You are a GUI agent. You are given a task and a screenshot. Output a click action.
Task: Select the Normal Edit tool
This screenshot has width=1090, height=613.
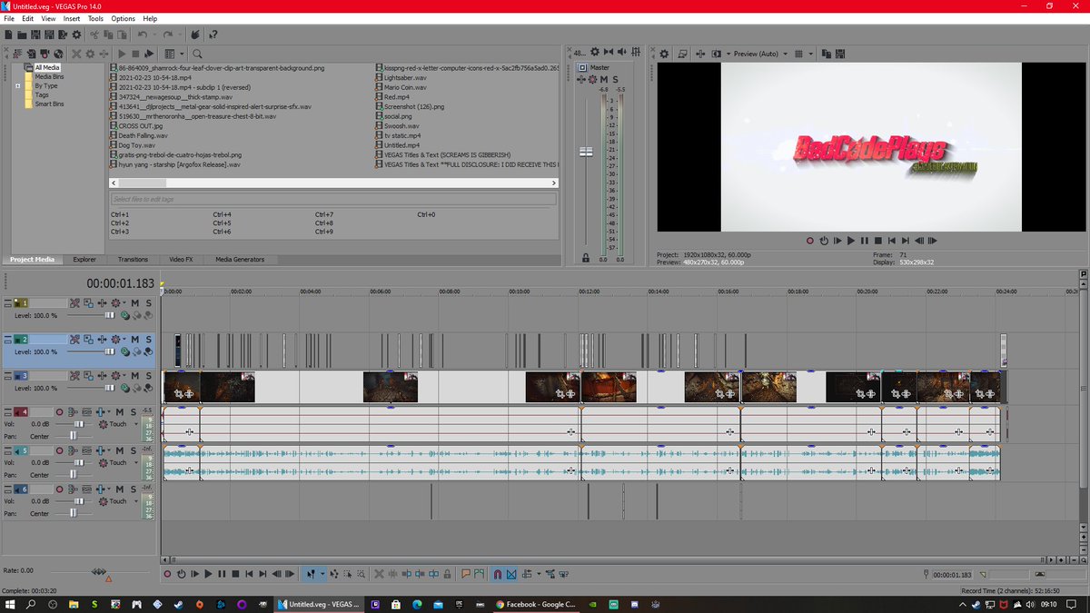[x=310, y=574]
